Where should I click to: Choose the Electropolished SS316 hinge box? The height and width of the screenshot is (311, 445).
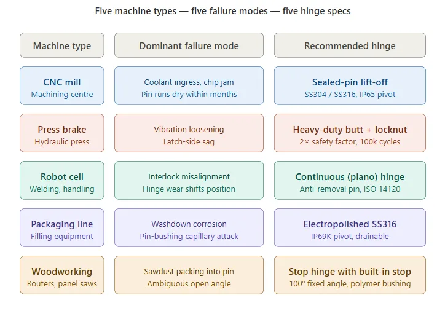click(x=350, y=228)
